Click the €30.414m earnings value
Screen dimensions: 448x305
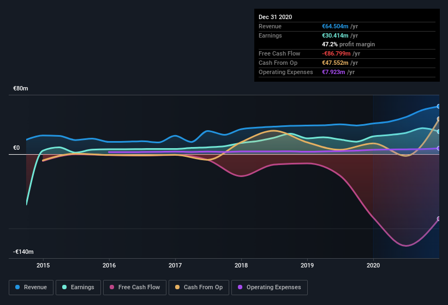pyautogui.click(x=335, y=35)
